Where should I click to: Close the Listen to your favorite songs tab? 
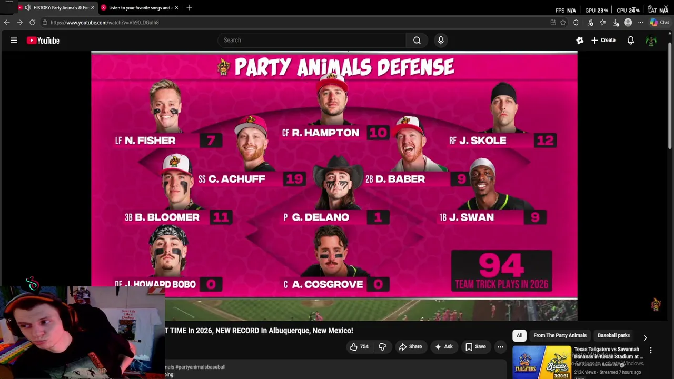176,7
